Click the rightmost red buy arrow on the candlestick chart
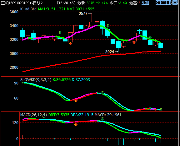This screenshot has height=146, width=180. [134, 42]
